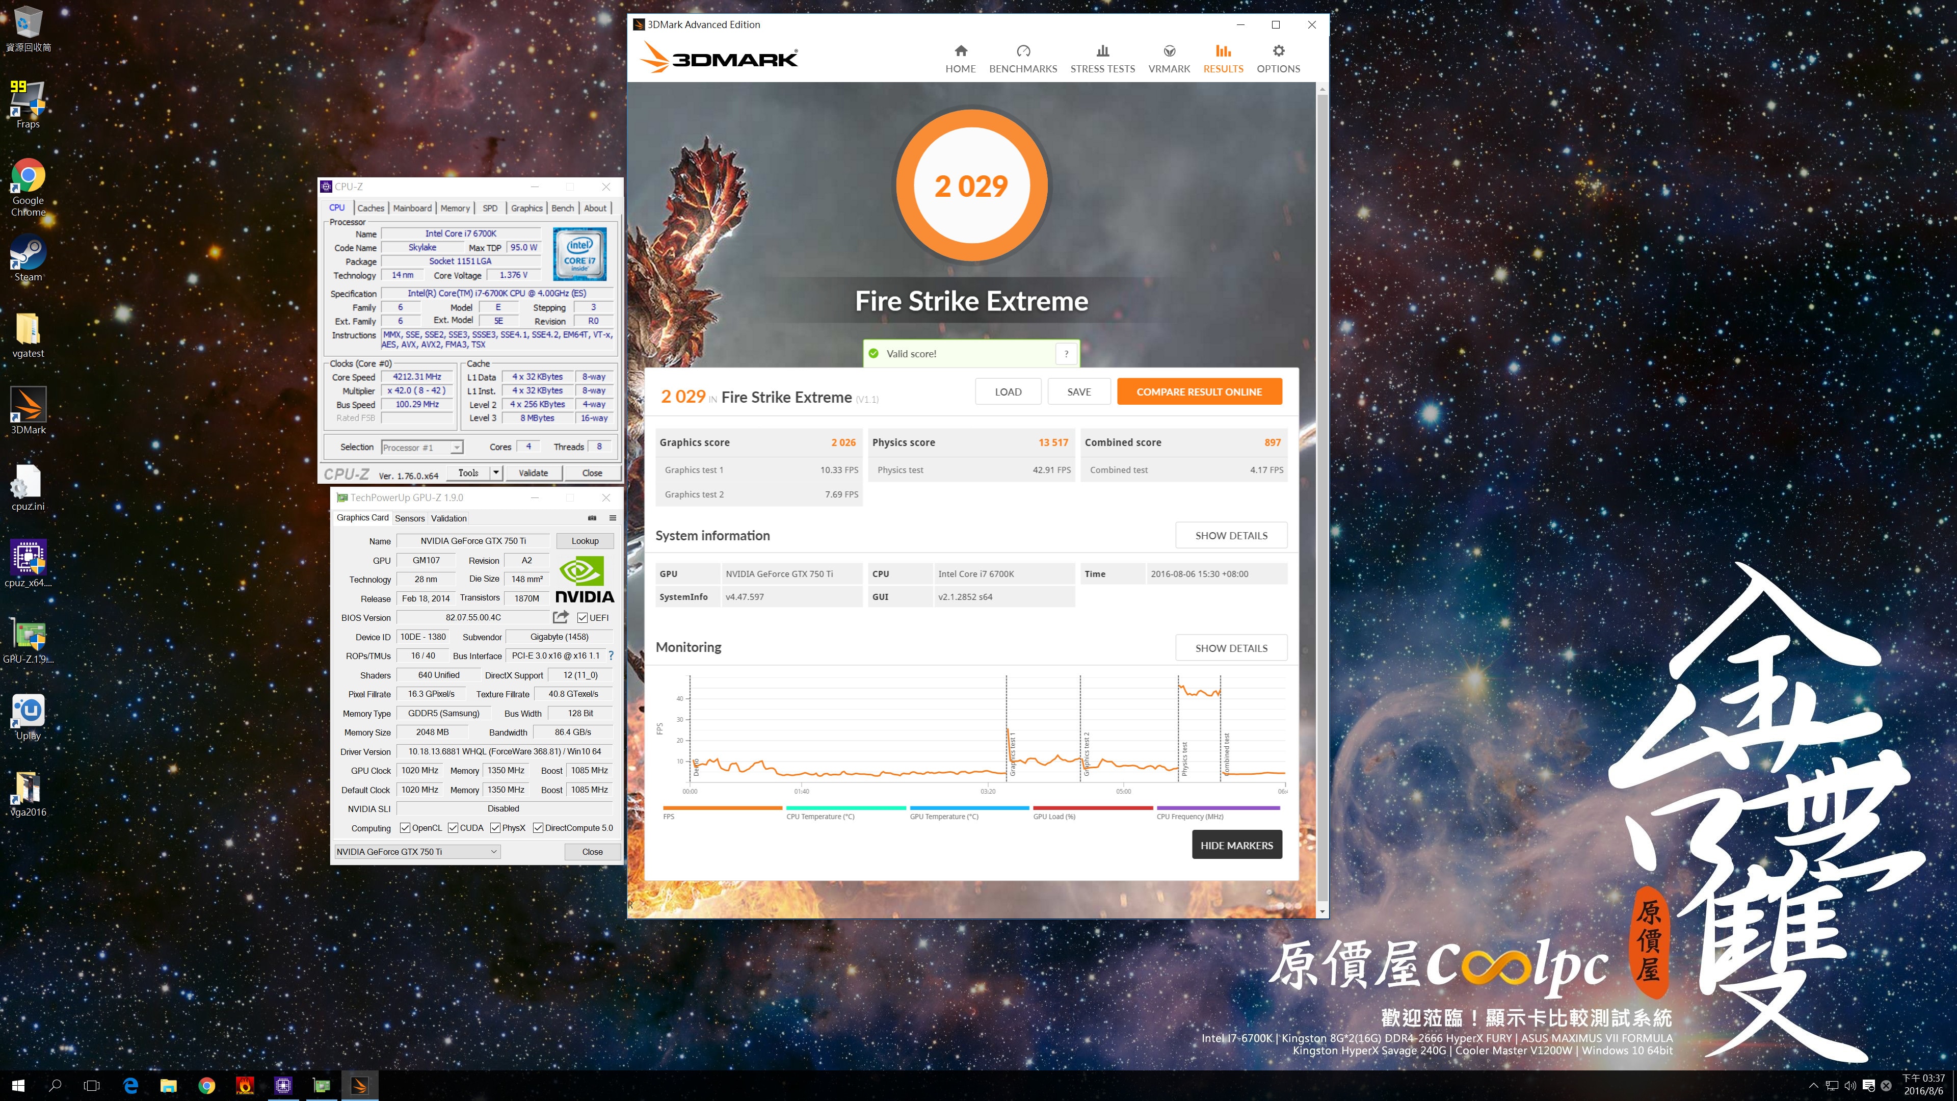
Task: Click GPU-Z BIOS save/share icon
Action: (561, 617)
